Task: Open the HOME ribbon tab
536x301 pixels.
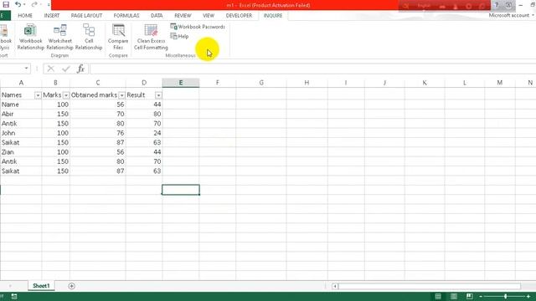Action: 25,16
